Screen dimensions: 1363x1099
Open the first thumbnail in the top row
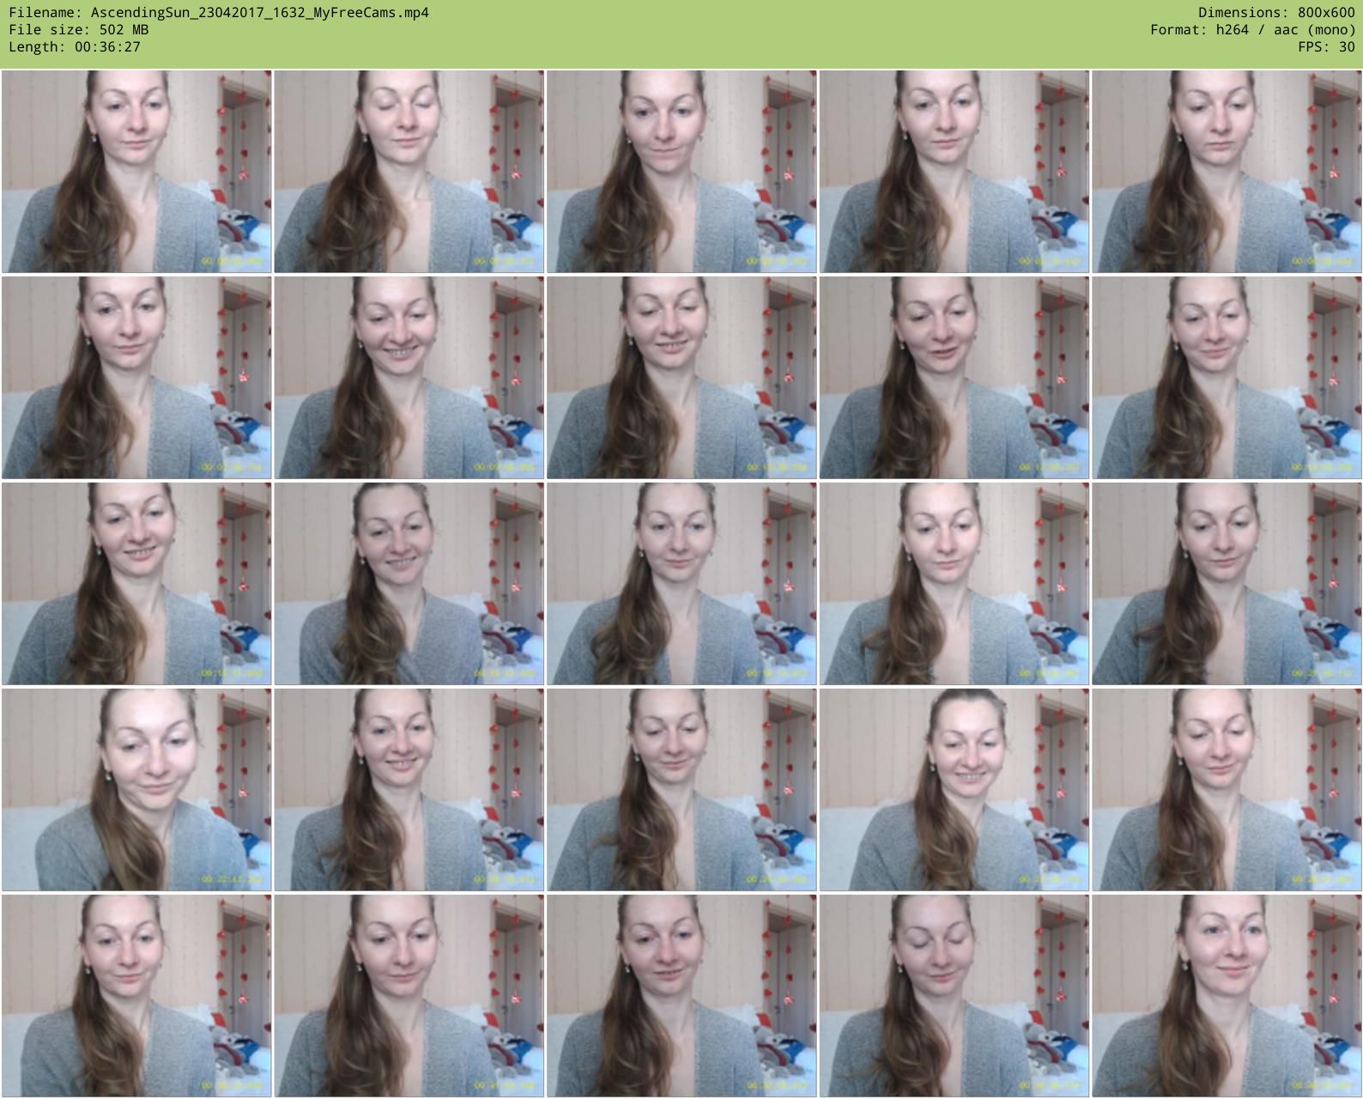click(136, 172)
